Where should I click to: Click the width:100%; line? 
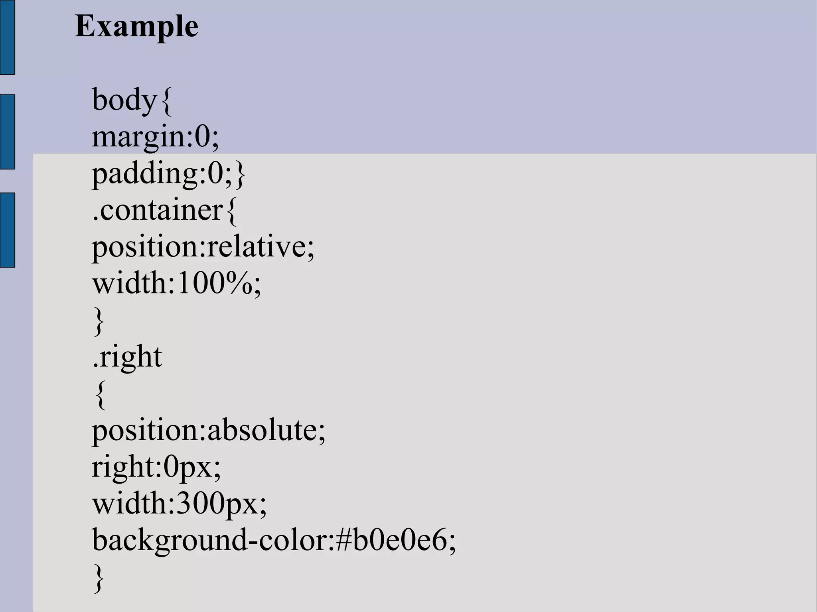click(176, 284)
